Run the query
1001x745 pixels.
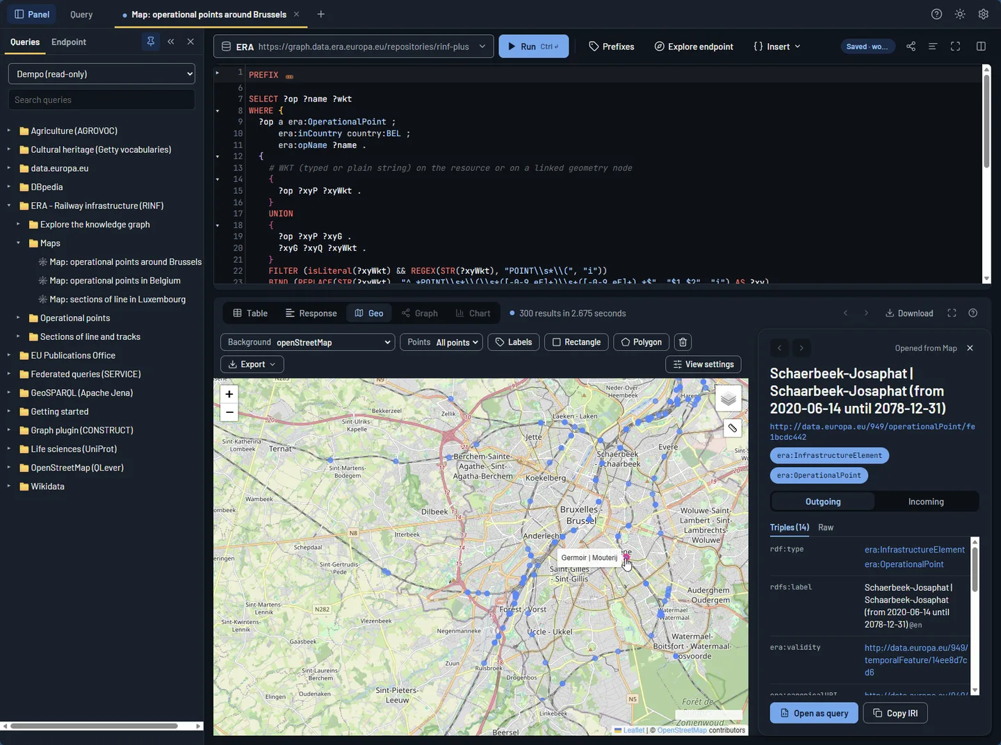[x=534, y=47]
